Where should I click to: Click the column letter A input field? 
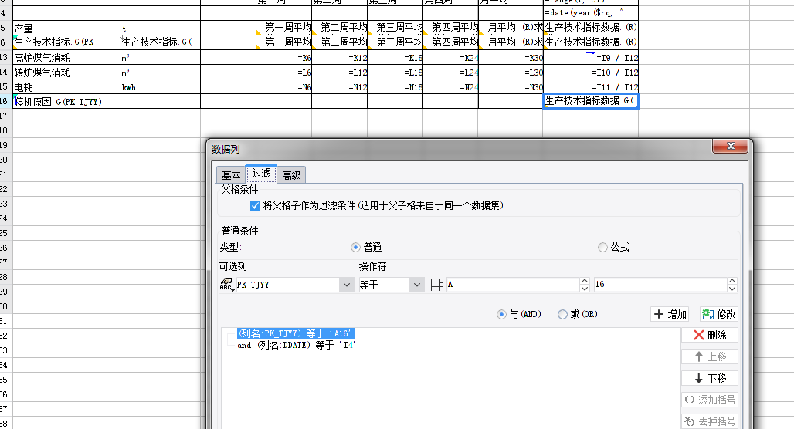(x=513, y=284)
